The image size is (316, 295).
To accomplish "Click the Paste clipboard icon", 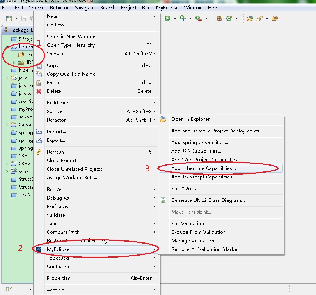I will pyautogui.click(x=39, y=83).
